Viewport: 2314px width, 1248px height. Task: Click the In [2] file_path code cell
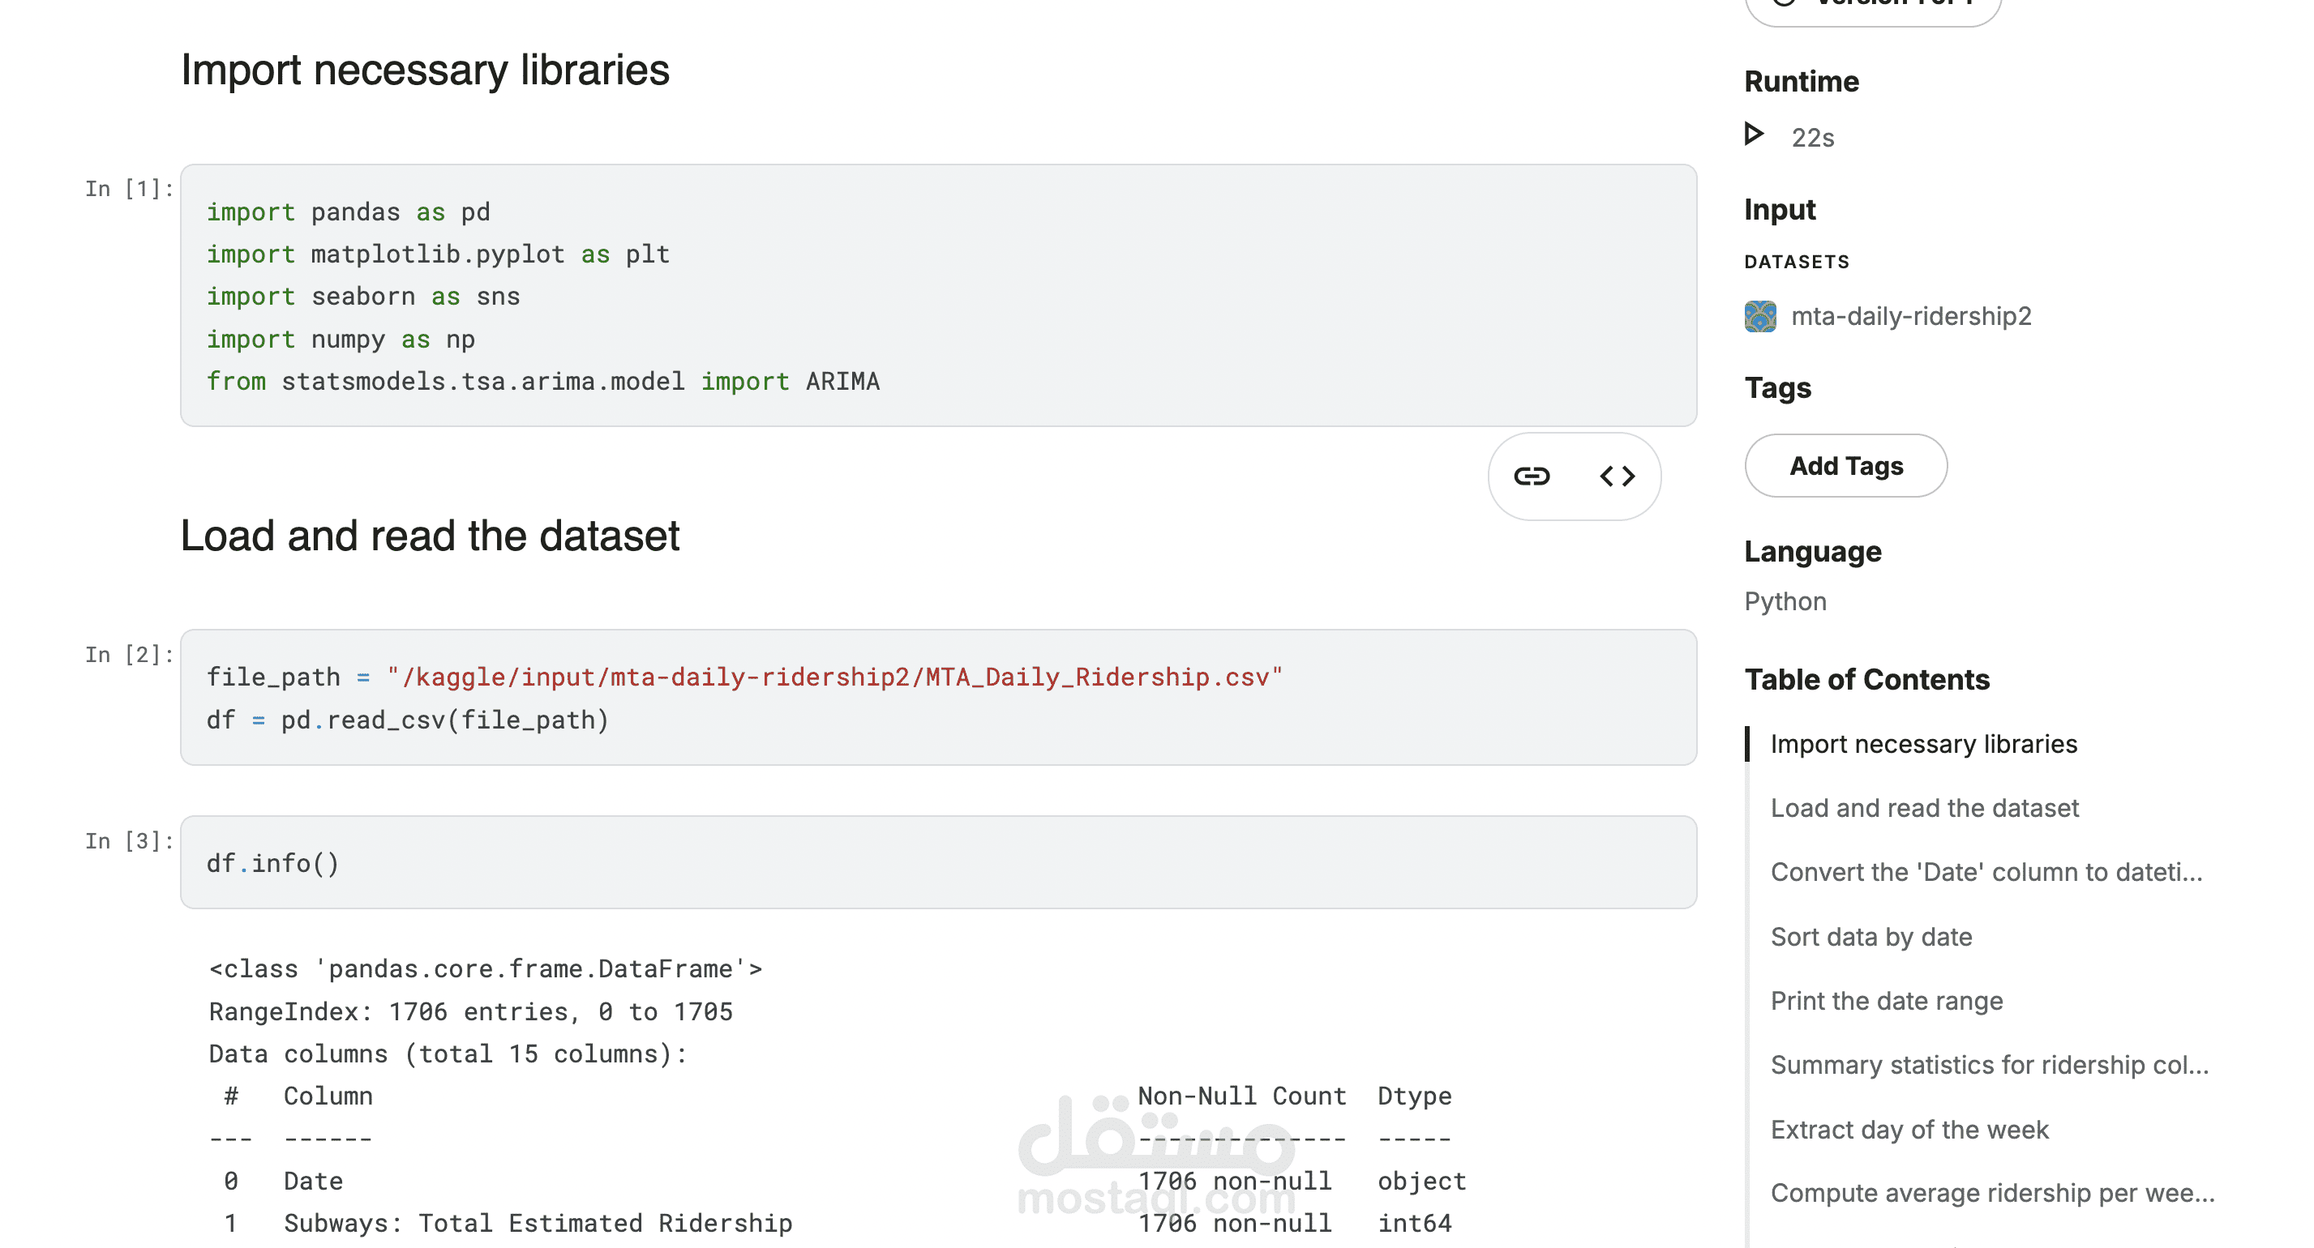pyautogui.click(x=938, y=698)
